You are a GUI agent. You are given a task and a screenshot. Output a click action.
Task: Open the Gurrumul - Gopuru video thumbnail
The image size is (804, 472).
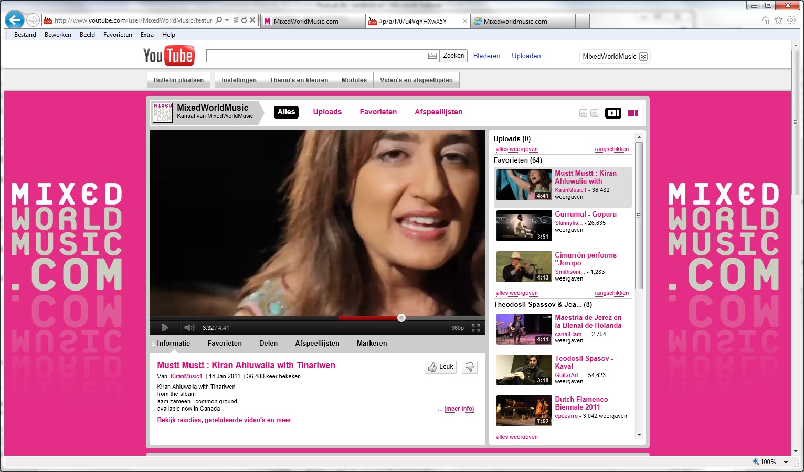click(x=524, y=226)
